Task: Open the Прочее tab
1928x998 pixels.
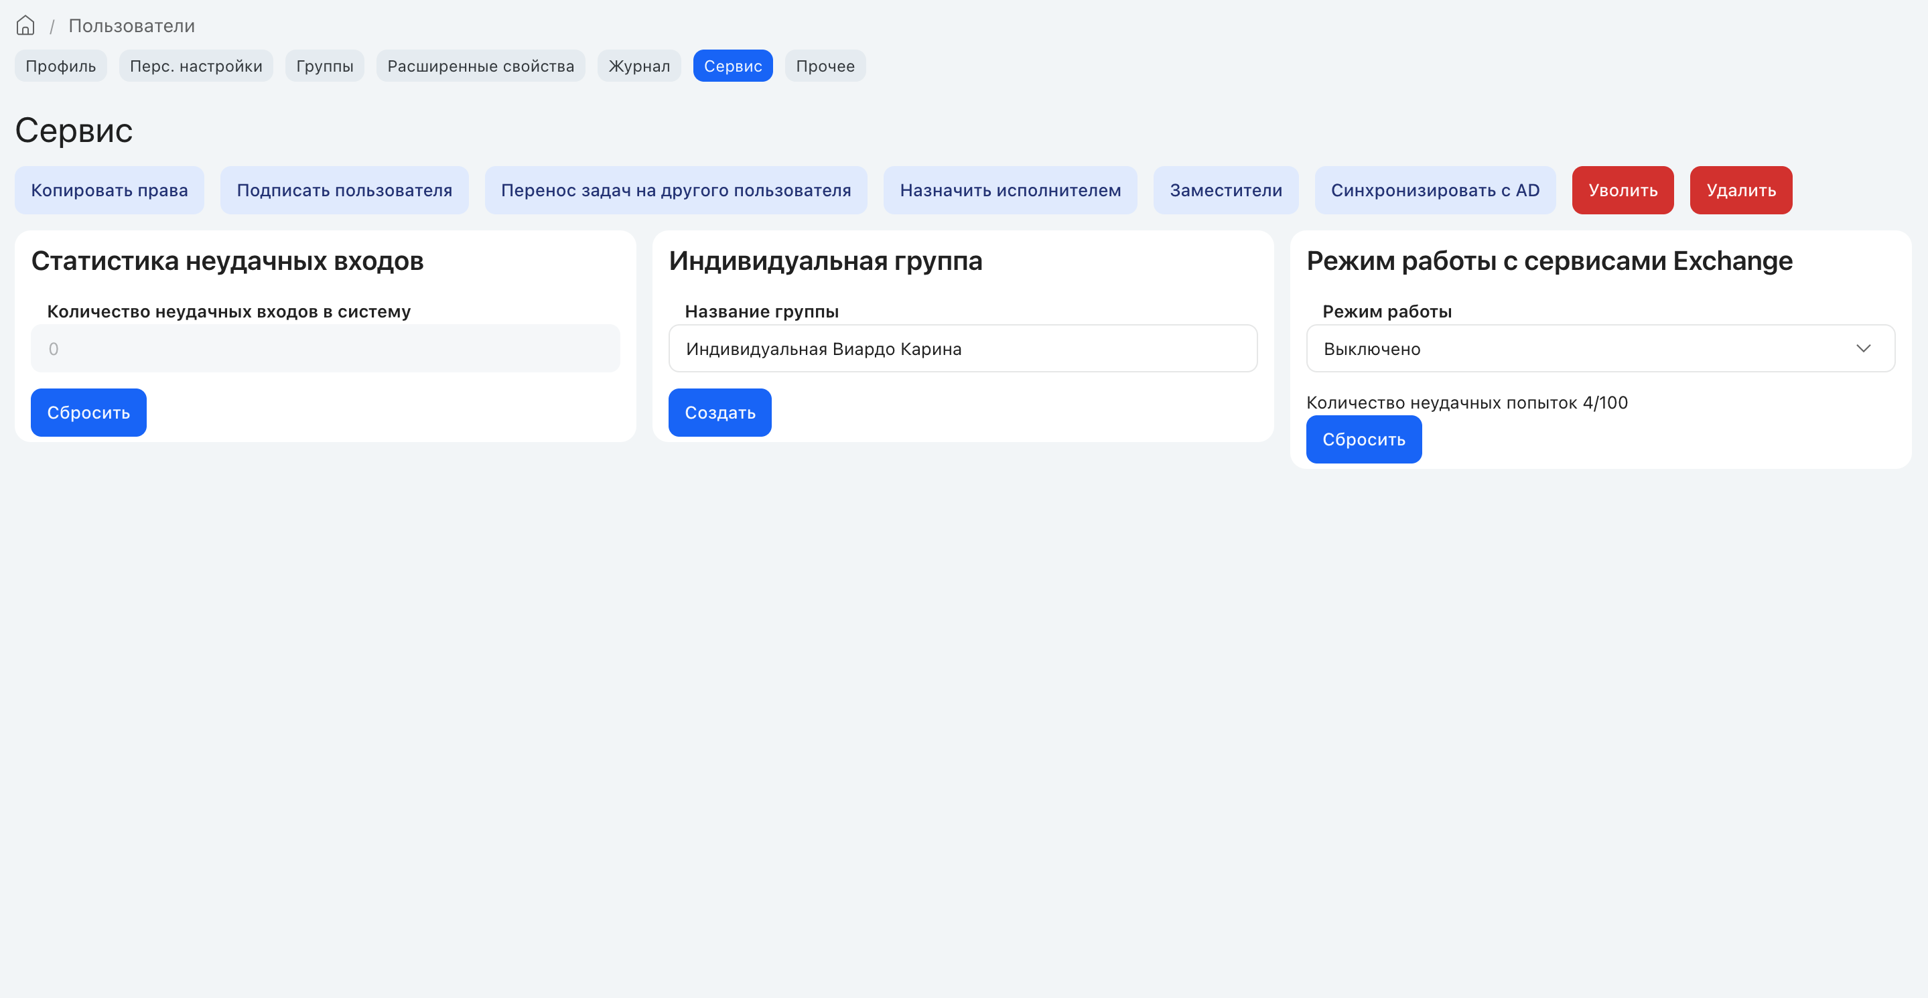Action: (x=825, y=66)
